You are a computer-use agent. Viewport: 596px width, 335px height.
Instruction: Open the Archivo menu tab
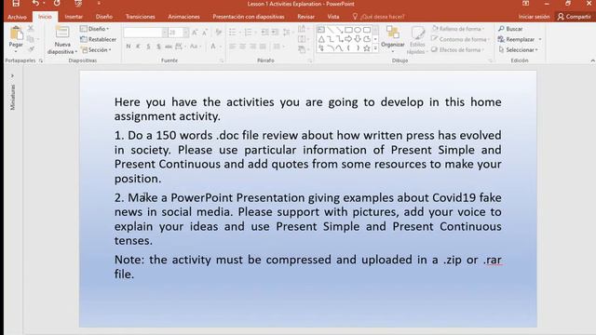pos(17,17)
